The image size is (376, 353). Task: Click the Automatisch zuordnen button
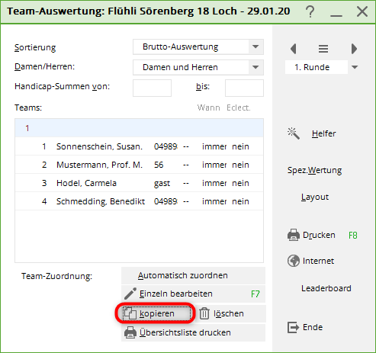pyautogui.click(x=193, y=275)
